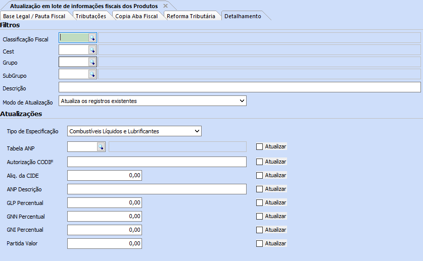The width and height of the screenshot is (423, 261).
Task: Click the Tabela ANP search icon
Action: [x=101, y=146]
